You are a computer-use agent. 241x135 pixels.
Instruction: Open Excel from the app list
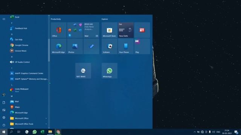(x=29, y=17)
